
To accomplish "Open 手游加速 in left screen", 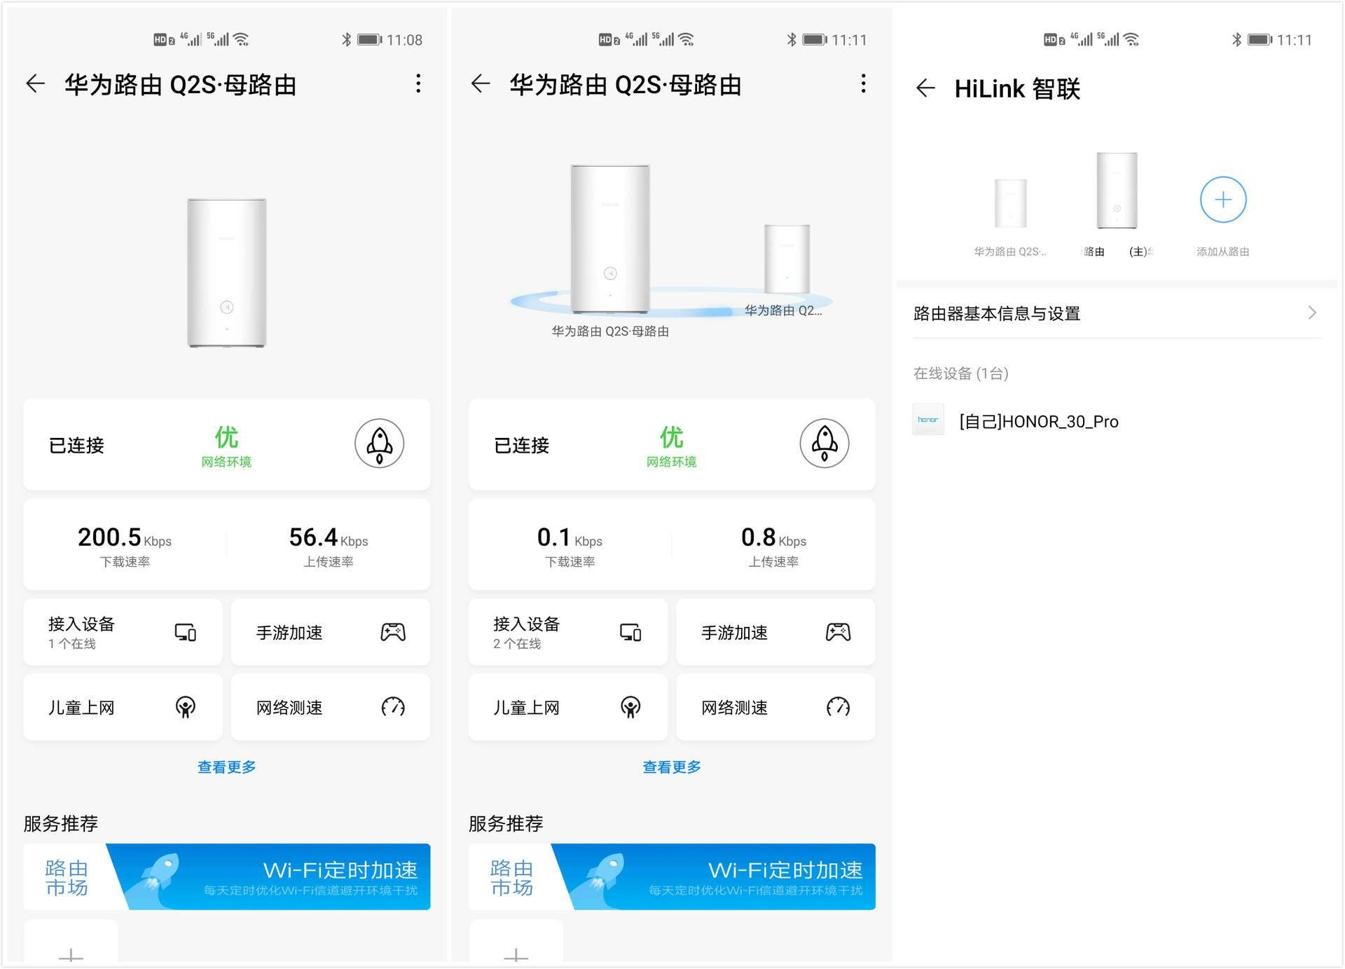I will tap(331, 632).
